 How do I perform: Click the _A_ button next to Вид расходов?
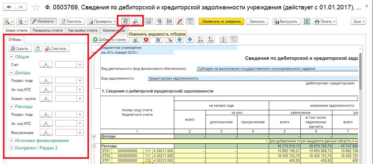tap(46, 132)
